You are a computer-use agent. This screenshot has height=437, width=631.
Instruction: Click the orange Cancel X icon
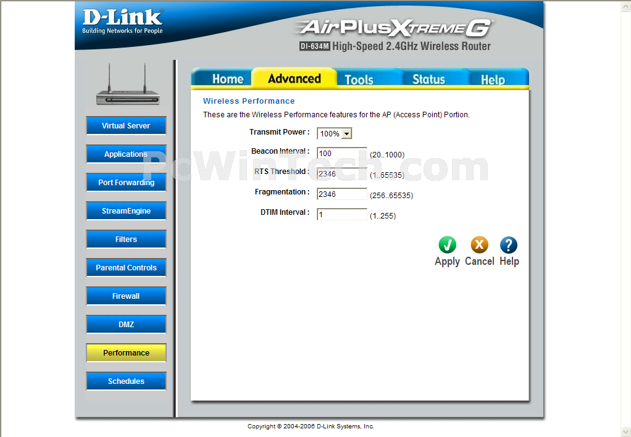pos(479,244)
